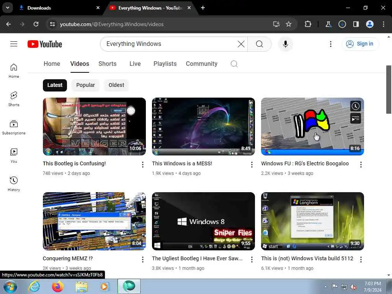Switch to the Downloads browser tab
This screenshot has width=392, height=294.
coord(59,8)
